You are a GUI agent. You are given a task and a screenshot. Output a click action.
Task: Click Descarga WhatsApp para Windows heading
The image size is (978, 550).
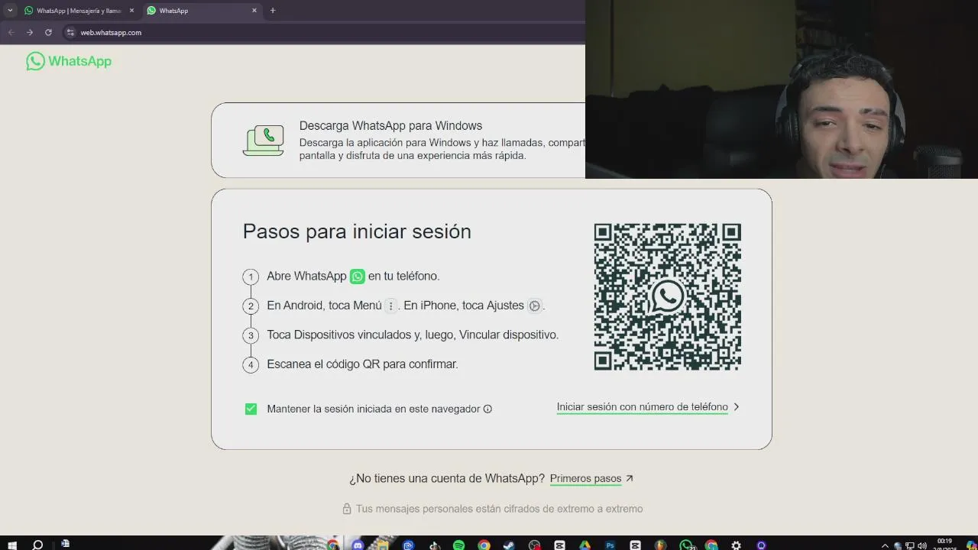click(x=390, y=125)
